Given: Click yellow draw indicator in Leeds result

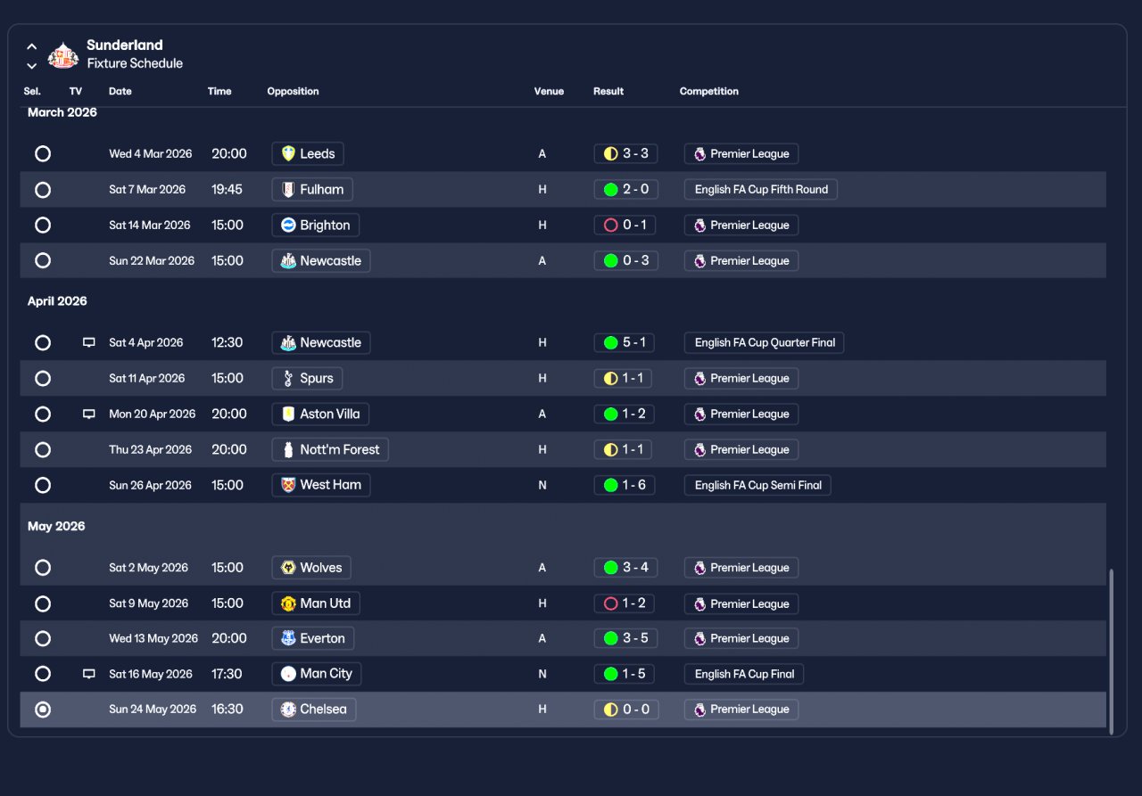Looking at the screenshot, I should coord(610,153).
